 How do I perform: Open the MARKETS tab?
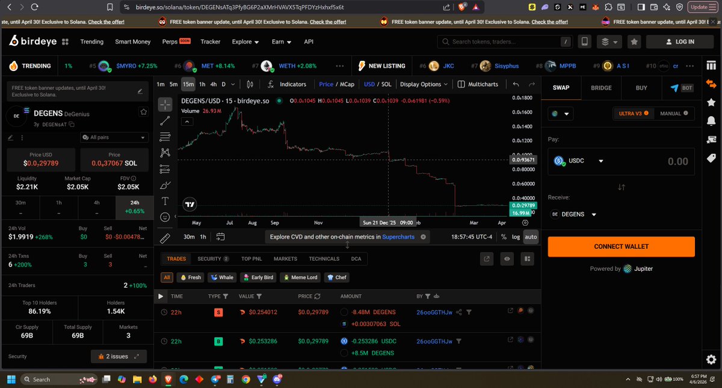click(x=285, y=259)
